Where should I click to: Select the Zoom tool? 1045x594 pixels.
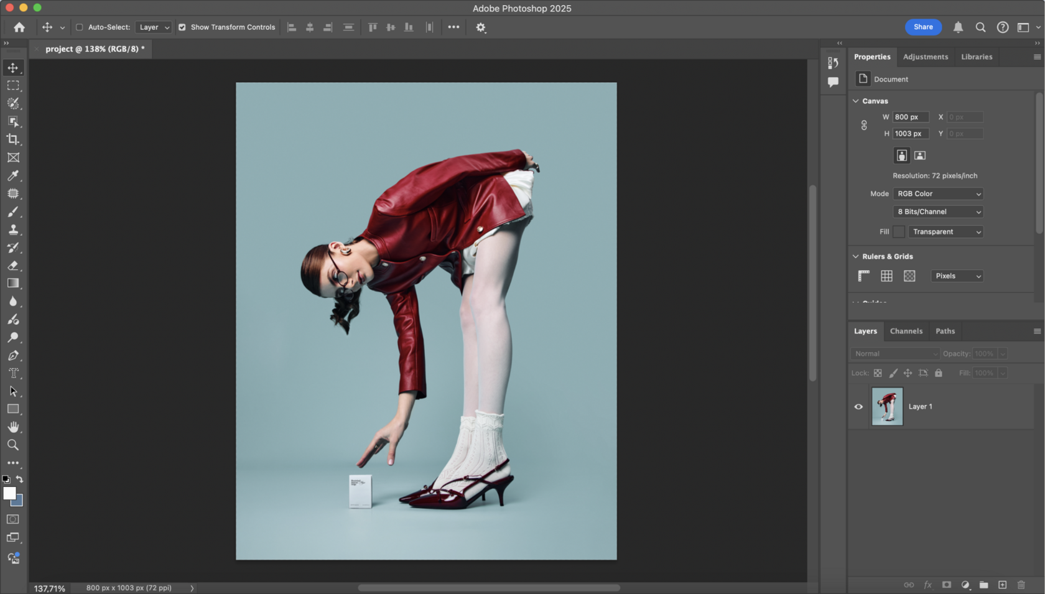pos(13,445)
